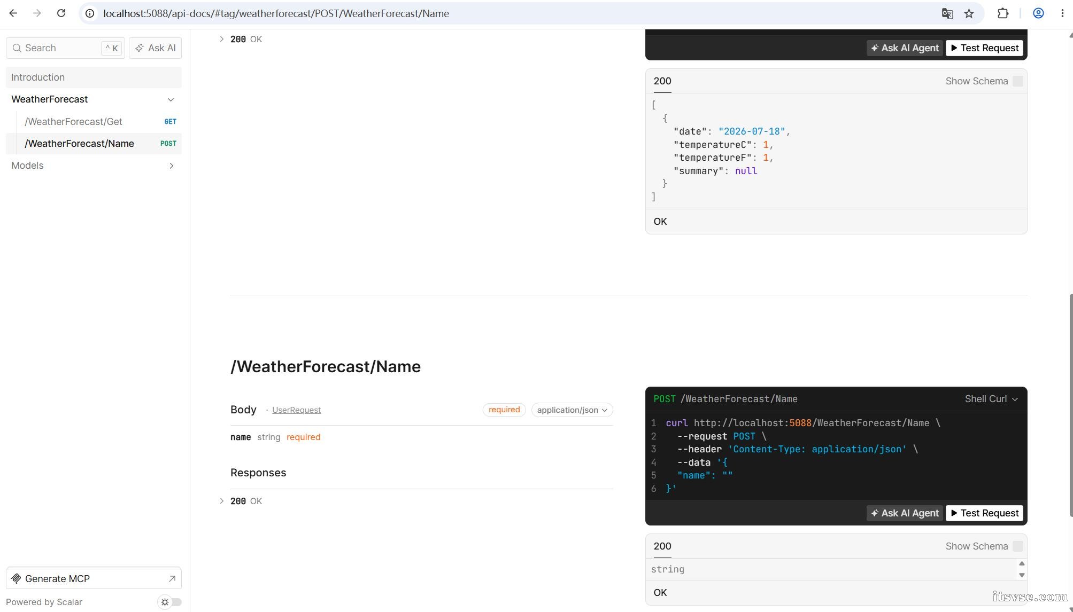Viewport: 1073px width, 612px height.
Task: Click Test Request for POST /WeatherForecast/Name
Action: pyautogui.click(x=984, y=513)
